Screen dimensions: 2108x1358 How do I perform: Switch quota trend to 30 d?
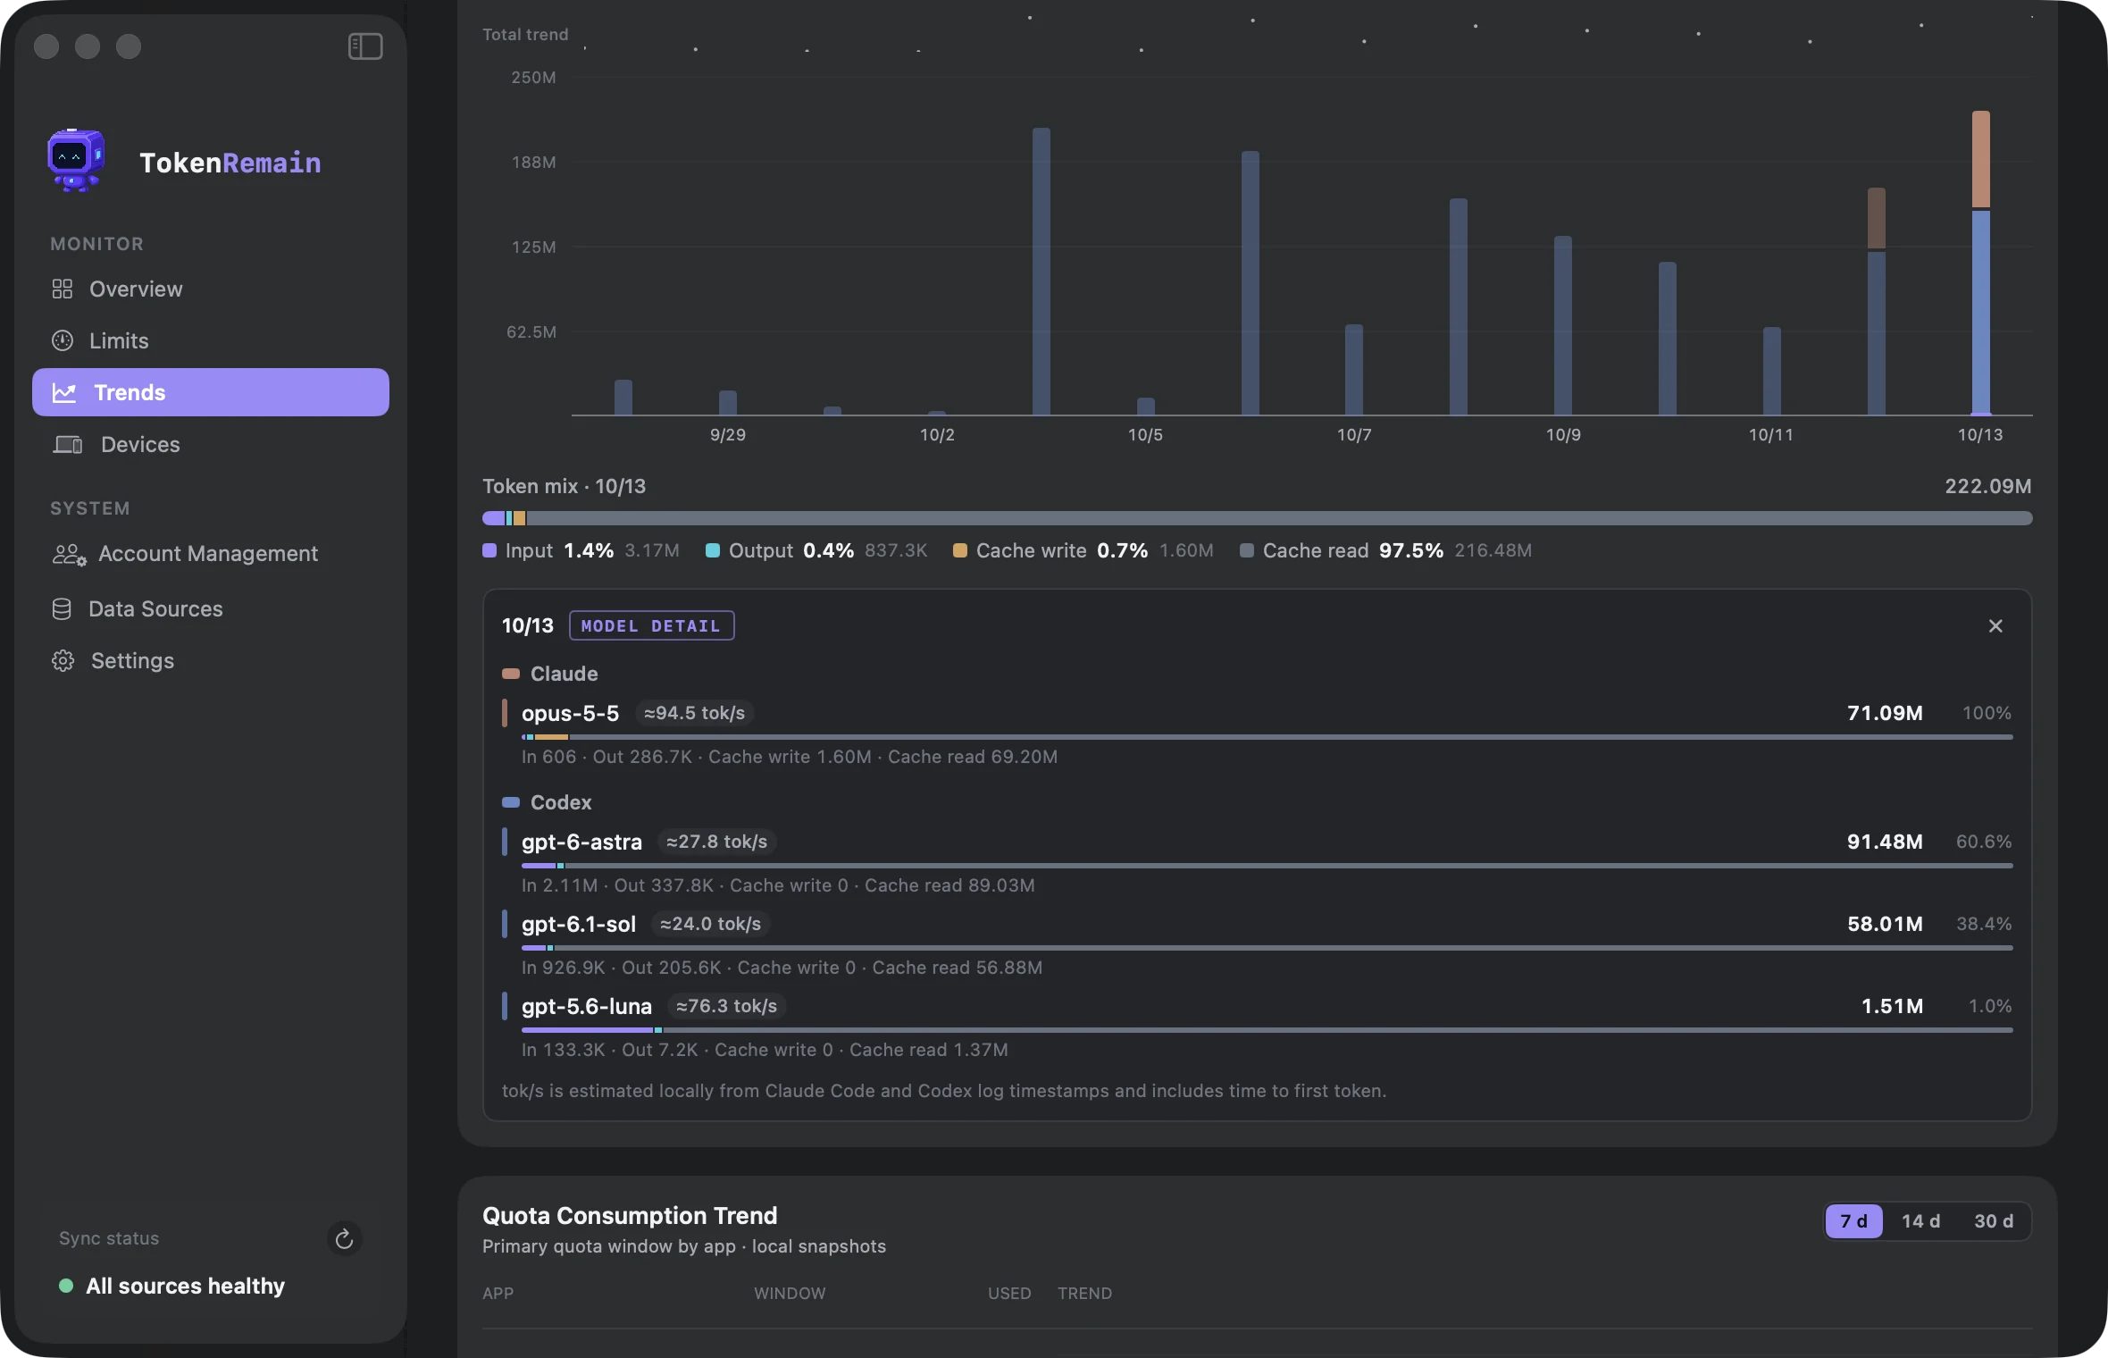point(1994,1220)
